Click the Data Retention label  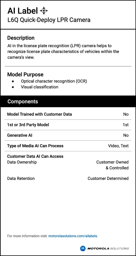21,178
